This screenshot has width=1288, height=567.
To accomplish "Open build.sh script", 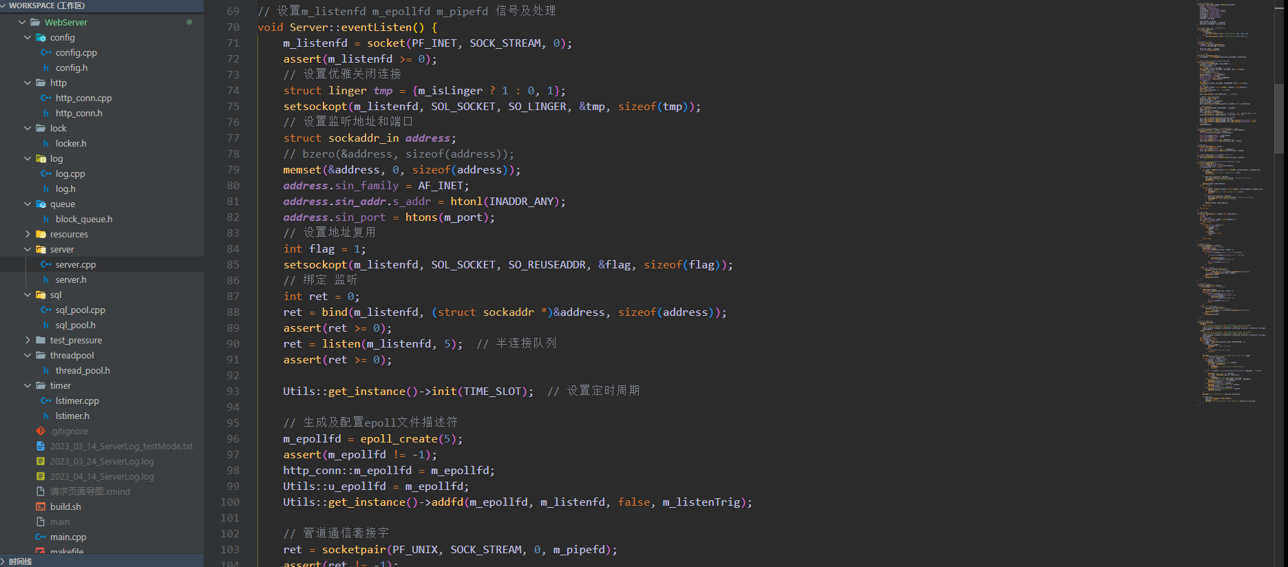I will pyautogui.click(x=65, y=506).
